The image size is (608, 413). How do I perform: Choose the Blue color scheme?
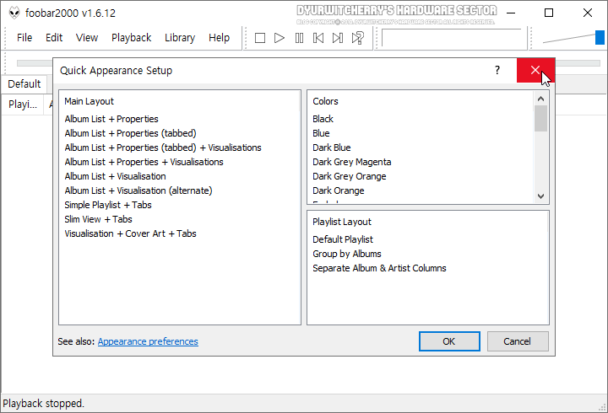click(x=321, y=133)
